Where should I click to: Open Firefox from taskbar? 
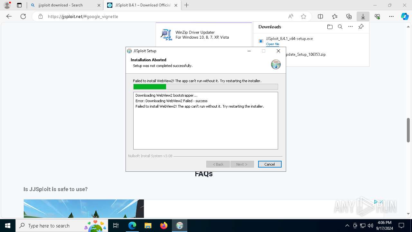[164, 226]
